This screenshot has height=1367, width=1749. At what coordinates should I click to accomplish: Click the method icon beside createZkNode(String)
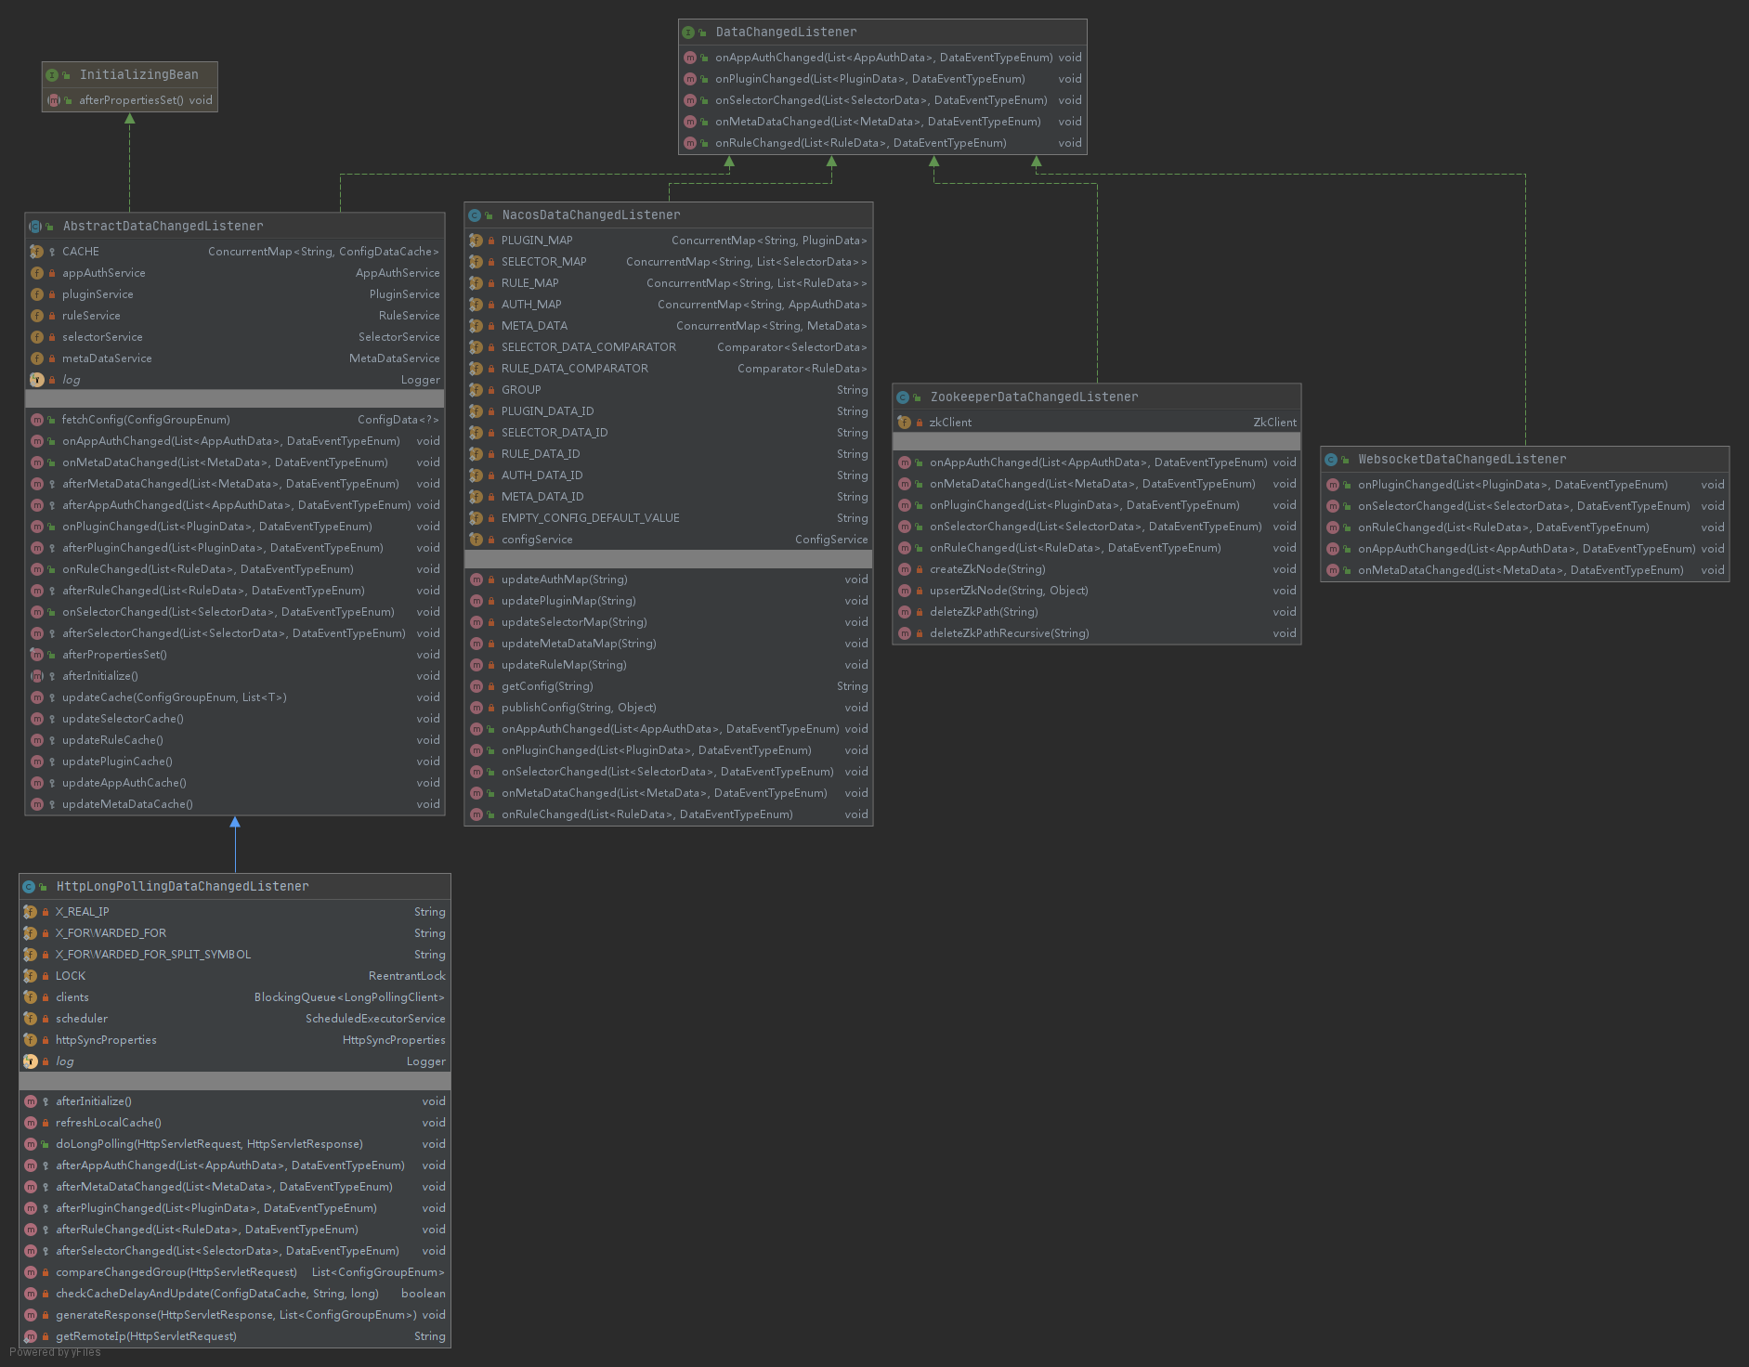905,569
